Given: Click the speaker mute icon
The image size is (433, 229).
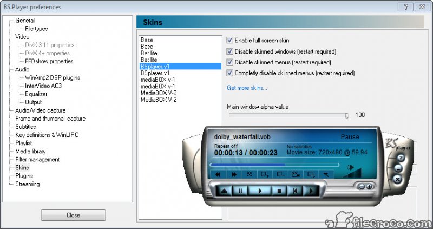Looking at the screenshot, I should (351, 167).
